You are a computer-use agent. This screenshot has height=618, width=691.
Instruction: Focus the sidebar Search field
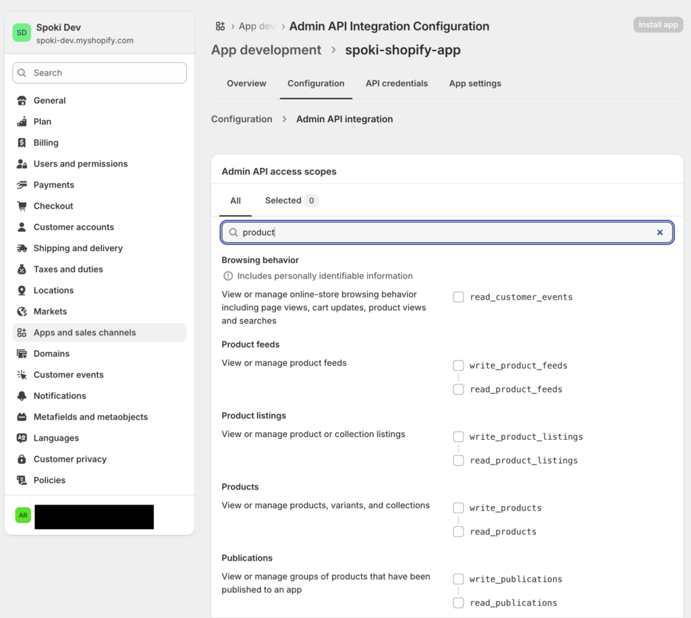(x=100, y=73)
